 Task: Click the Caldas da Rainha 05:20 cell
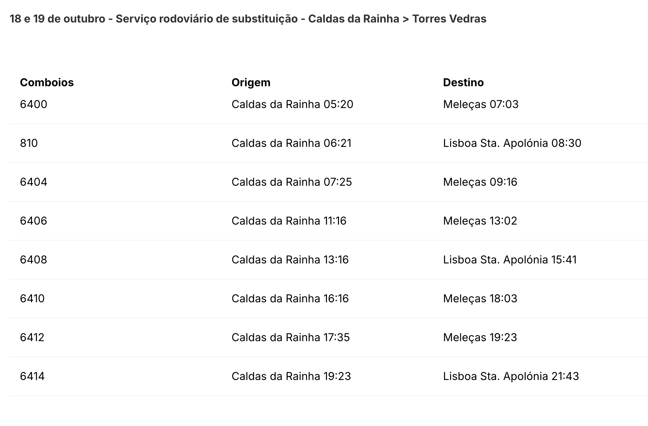click(292, 104)
